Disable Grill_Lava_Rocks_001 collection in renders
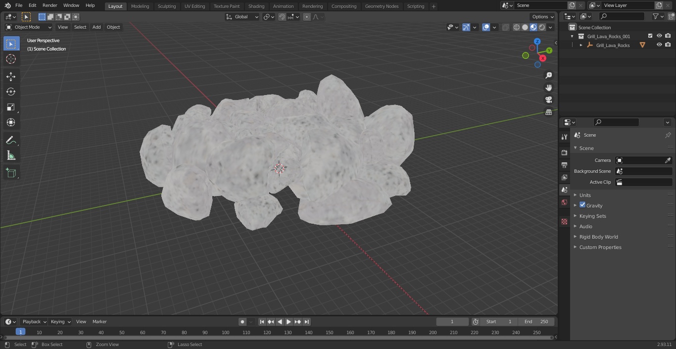The image size is (676, 349). [x=668, y=36]
